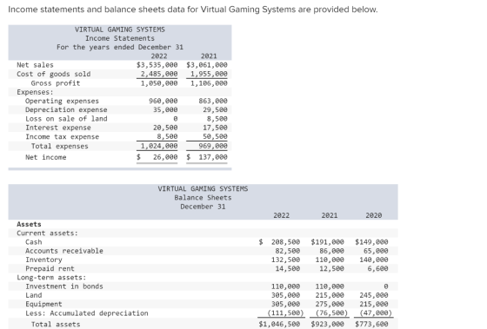The height and width of the screenshot is (329, 487).
Task: Click the 'Less: Accumulated depreciation' label
Action: 87,313
